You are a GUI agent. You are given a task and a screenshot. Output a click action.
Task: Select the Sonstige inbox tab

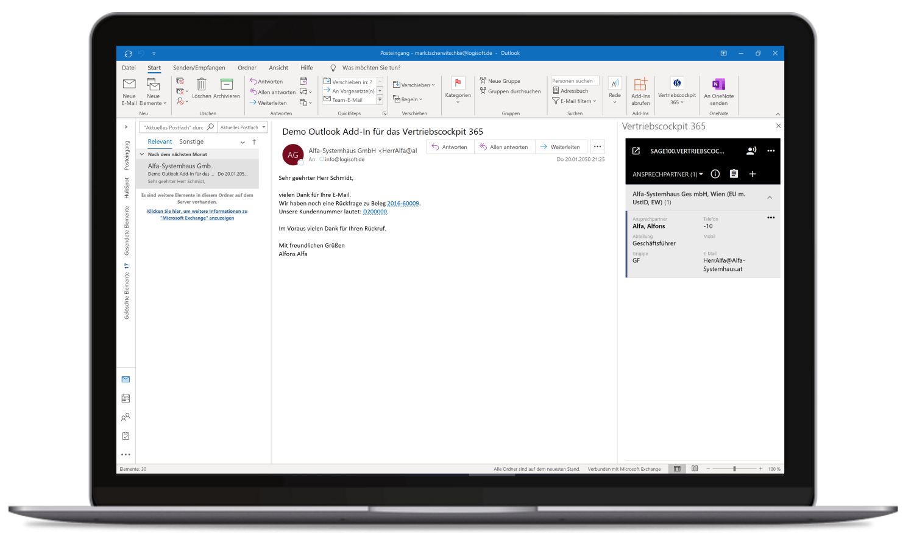[191, 141]
